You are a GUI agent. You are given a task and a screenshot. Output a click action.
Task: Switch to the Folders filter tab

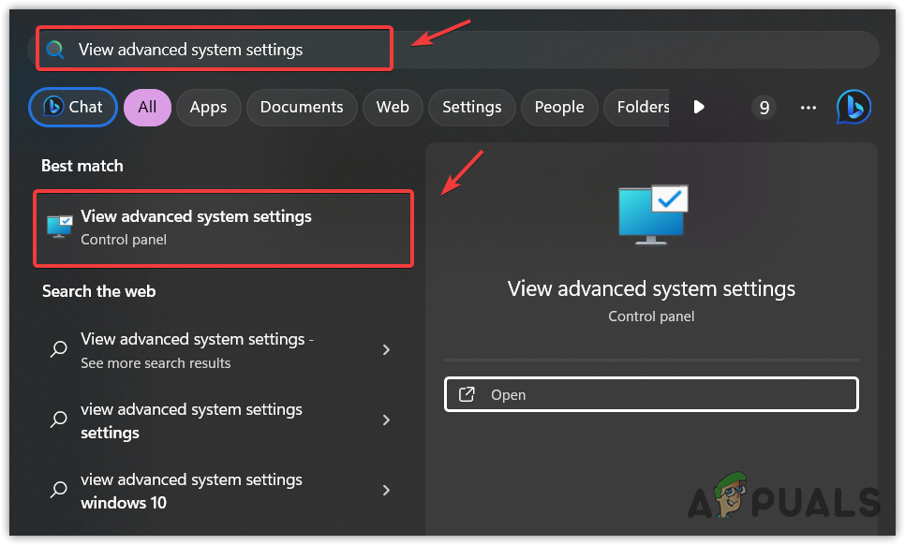point(637,108)
